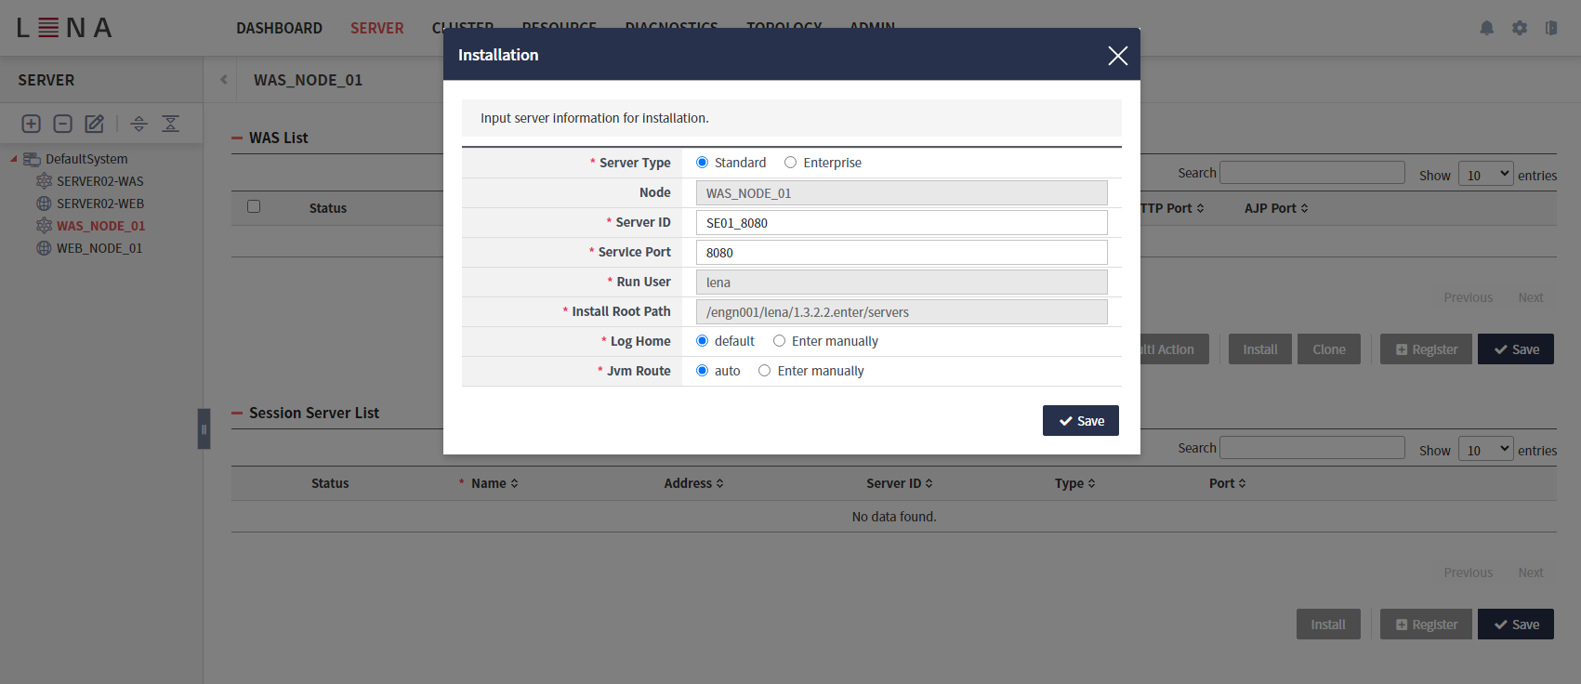Open the DASHBOARD menu
Image resolution: width=1581 pixels, height=684 pixels.
click(x=279, y=28)
